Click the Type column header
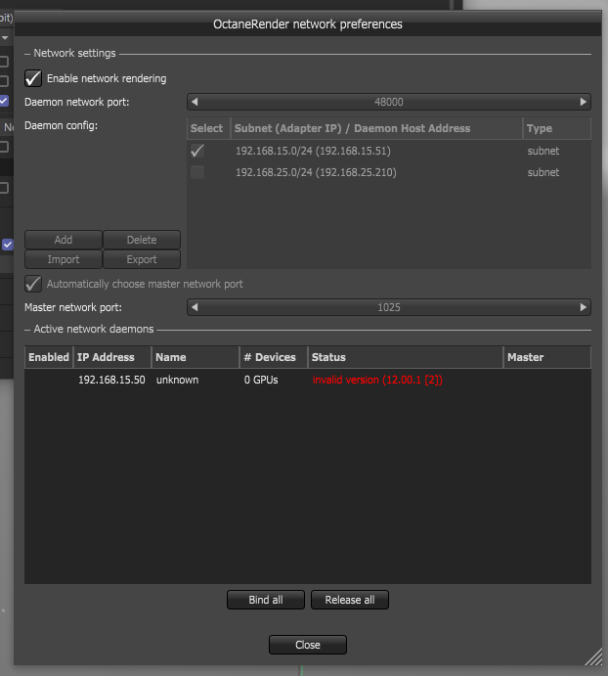Screen dimensions: 608x676 pos(557,128)
